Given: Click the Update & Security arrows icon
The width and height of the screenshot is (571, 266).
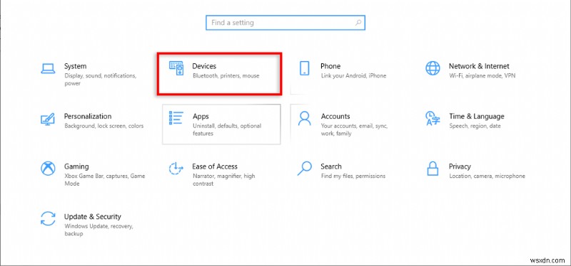Looking at the screenshot, I should click(48, 218).
